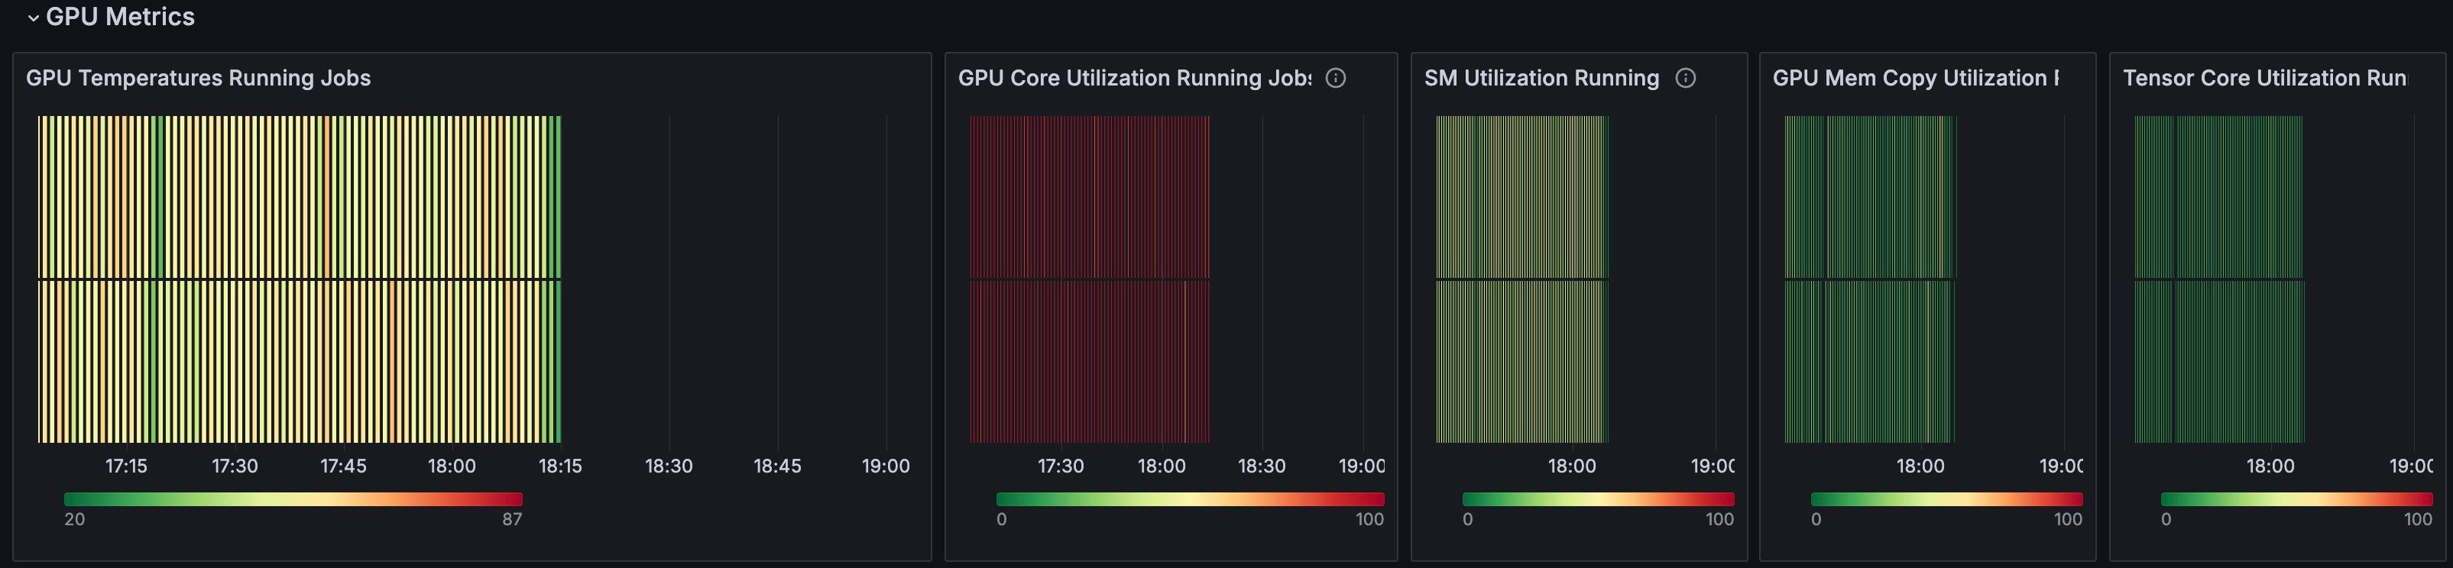Click 19:00 tick on GPU Temperatures axis
The image size is (2453, 568).
[886, 466]
